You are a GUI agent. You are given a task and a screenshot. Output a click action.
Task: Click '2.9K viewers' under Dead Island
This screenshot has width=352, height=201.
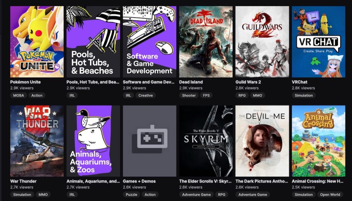coord(191,88)
